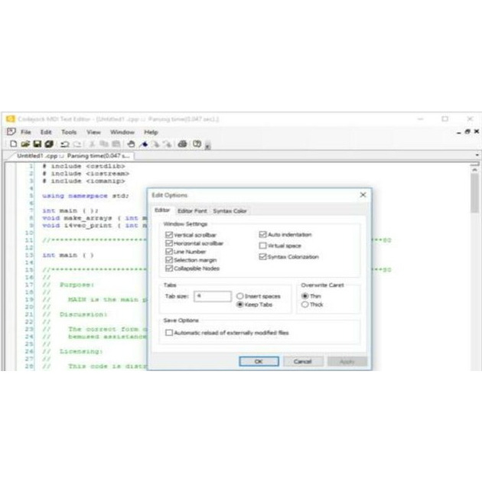The width and height of the screenshot is (482, 482).
Task: Switch to the Editor Font tab
Action: [x=192, y=211]
